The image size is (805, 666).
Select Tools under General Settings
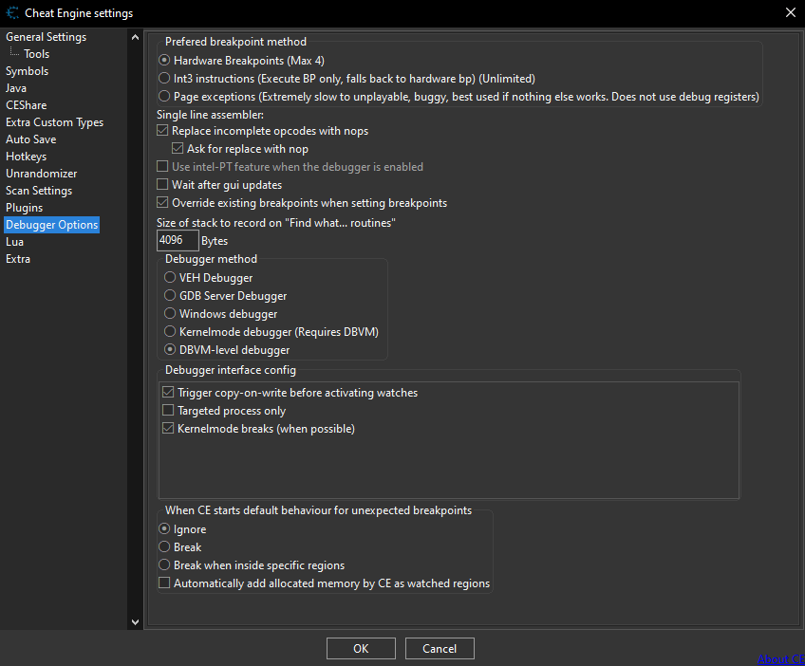[37, 54]
